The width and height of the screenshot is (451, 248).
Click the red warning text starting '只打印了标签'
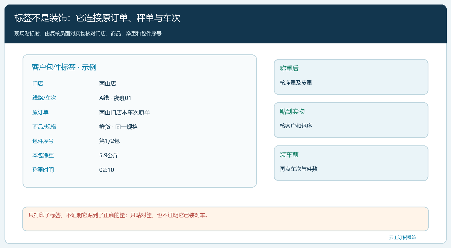point(119,215)
